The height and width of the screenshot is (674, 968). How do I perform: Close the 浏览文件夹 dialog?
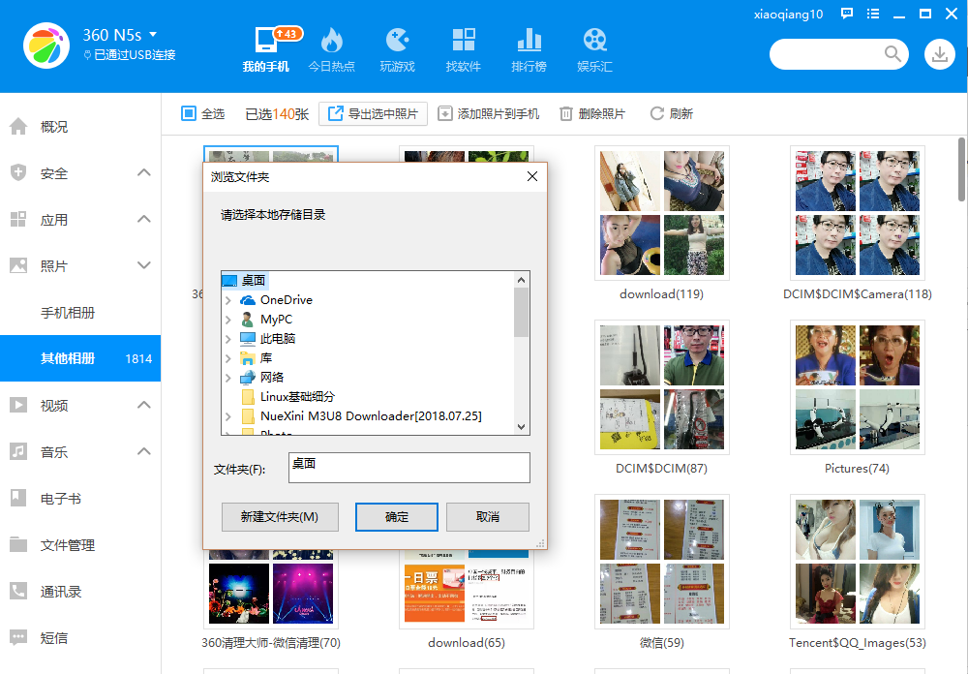pyautogui.click(x=532, y=176)
